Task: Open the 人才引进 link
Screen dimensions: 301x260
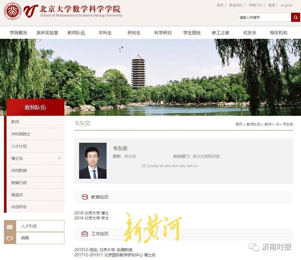Action: (x=29, y=226)
